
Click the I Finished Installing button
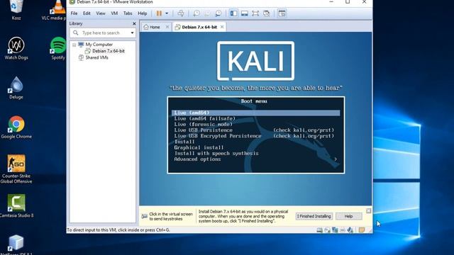point(314,216)
